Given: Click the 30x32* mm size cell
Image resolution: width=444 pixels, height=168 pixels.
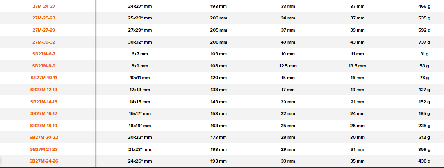Looking at the screenshot, I should pyautogui.click(x=139, y=42).
